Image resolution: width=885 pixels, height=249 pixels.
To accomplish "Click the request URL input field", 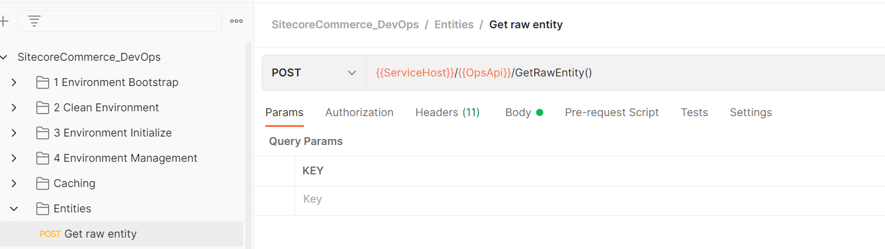I will pos(626,73).
